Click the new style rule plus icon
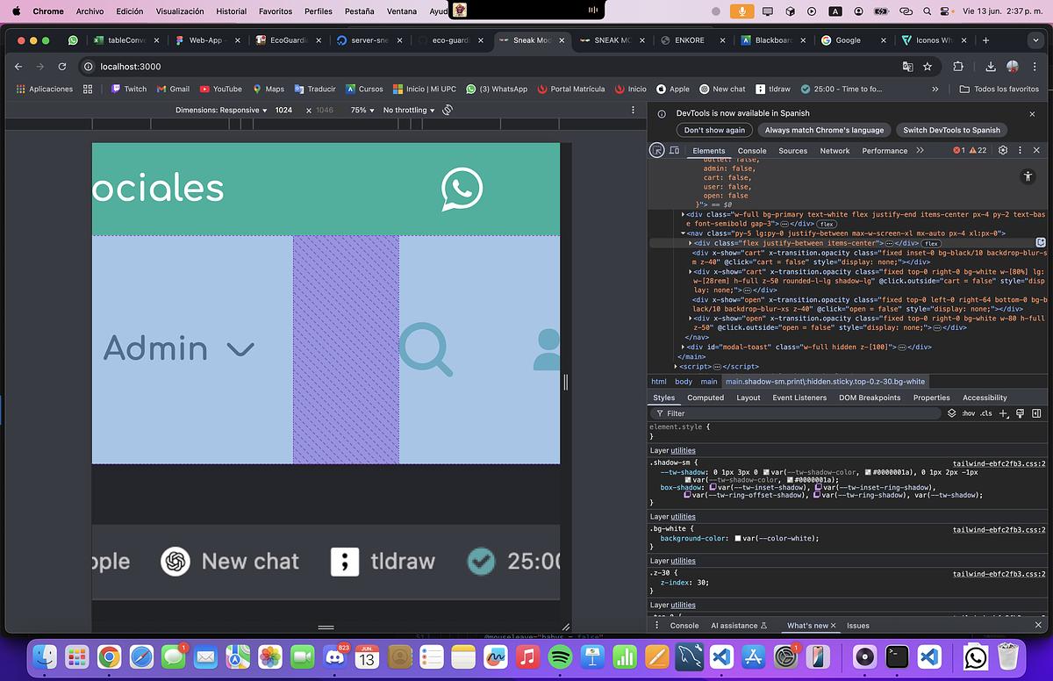1053x681 pixels. point(1004,412)
